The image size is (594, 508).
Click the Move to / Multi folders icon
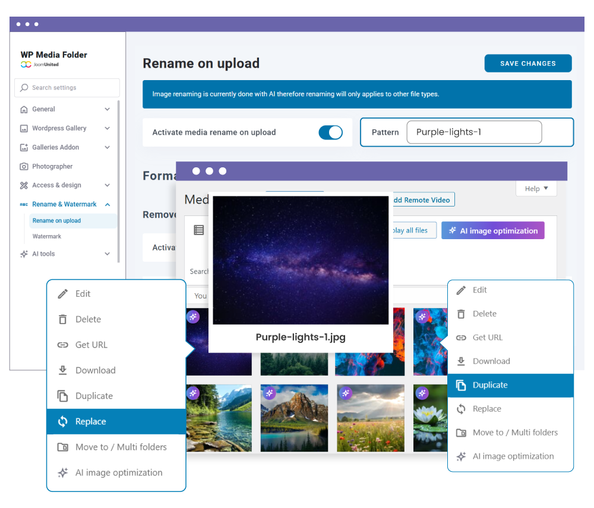click(62, 447)
